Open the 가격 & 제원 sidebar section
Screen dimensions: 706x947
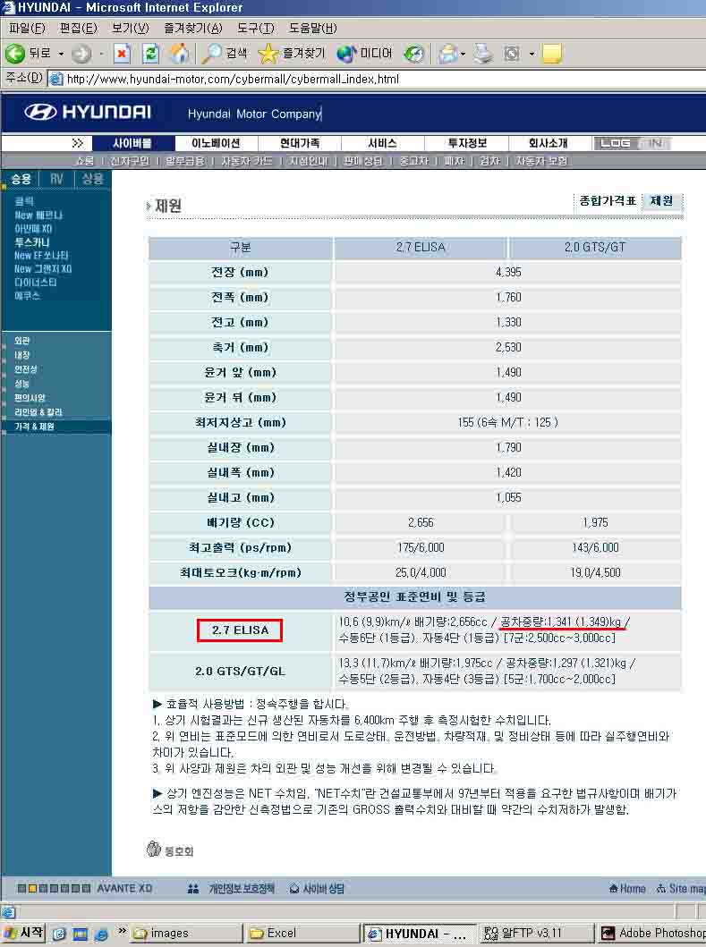tap(35, 427)
